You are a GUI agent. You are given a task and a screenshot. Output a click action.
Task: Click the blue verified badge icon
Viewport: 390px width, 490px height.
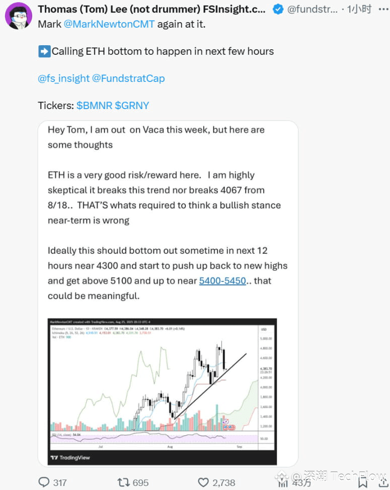tap(278, 10)
